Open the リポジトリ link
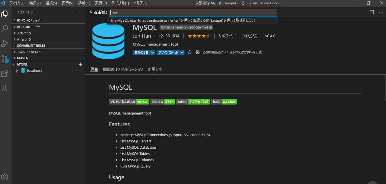The width and height of the screenshot is (386, 184). tap(227, 36)
